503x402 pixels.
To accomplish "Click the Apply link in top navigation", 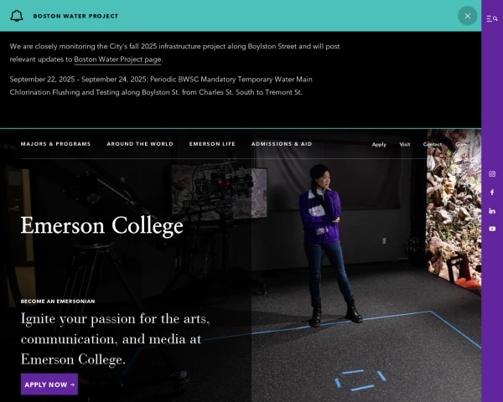I will (x=379, y=145).
